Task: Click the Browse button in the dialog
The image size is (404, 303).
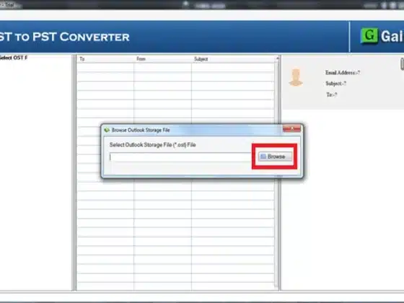Action: pos(275,157)
